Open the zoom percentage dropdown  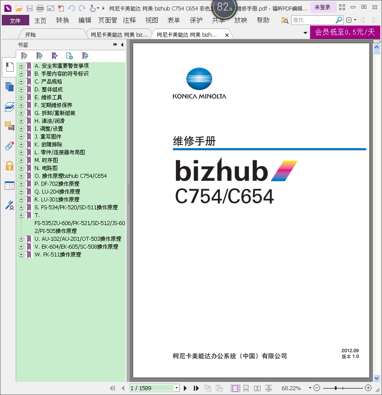310,388
